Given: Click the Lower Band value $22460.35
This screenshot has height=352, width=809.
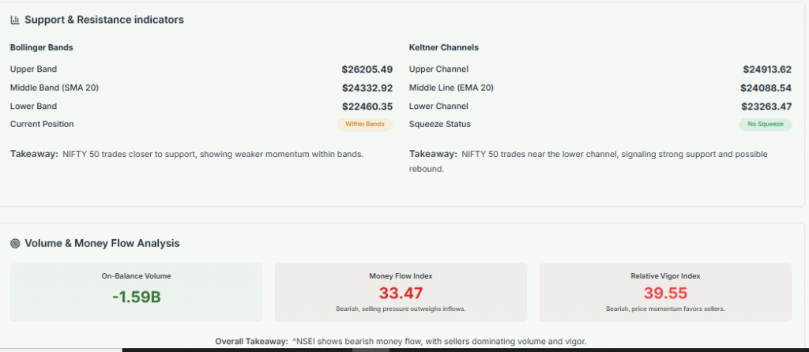Looking at the screenshot, I should tap(367, 107).
